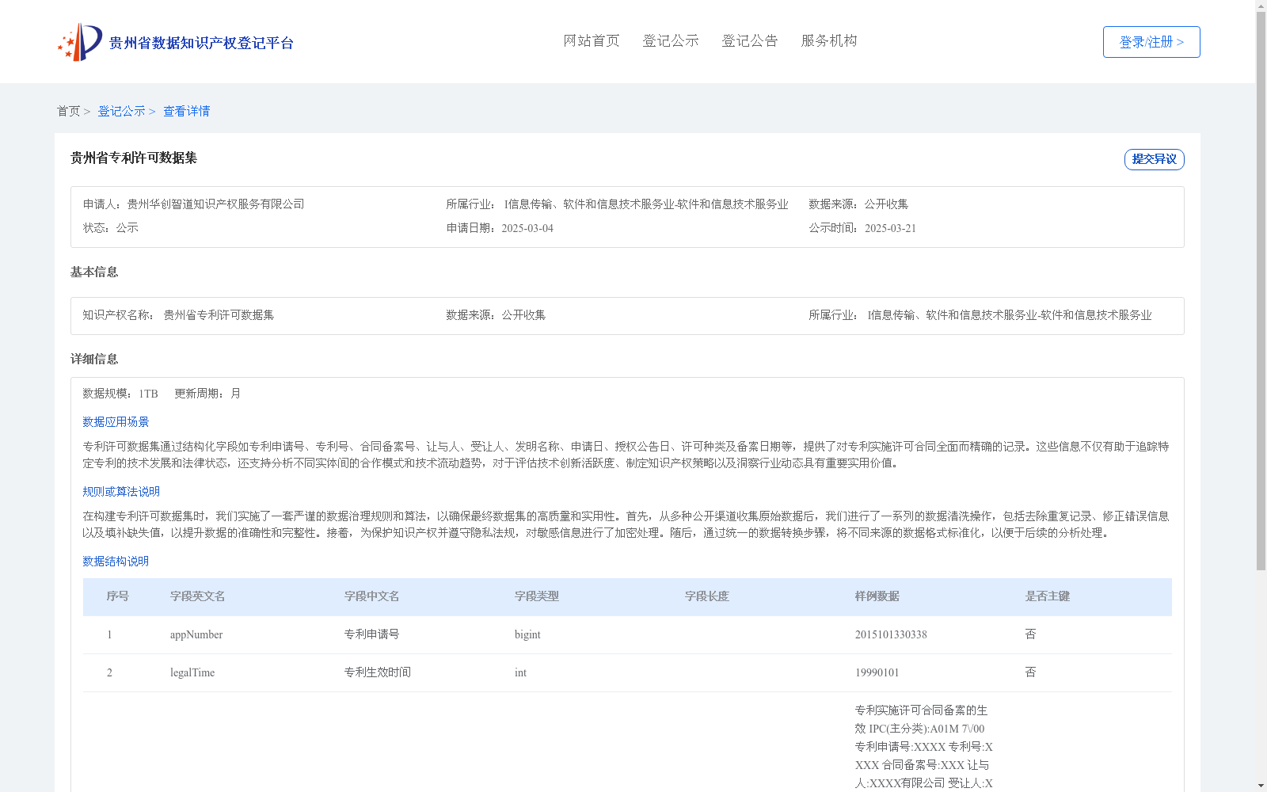
Task: Click the 提交异议 button
Action: click(x=1155, y=159)
